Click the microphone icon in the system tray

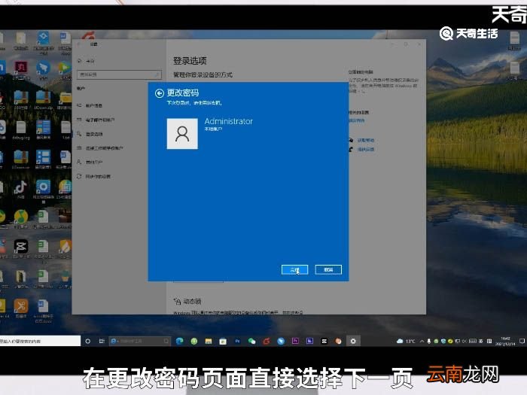click(429, 342)
